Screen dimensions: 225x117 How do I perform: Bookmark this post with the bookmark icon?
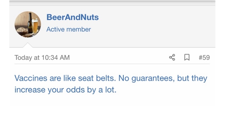click(187, 57)
